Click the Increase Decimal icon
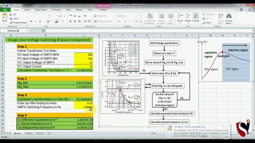This screenshot has width=255, height=143. coord(135,21)
